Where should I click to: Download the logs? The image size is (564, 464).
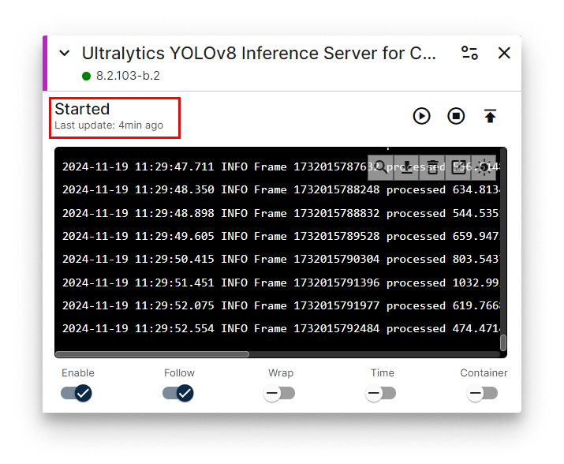coord(406,167)
